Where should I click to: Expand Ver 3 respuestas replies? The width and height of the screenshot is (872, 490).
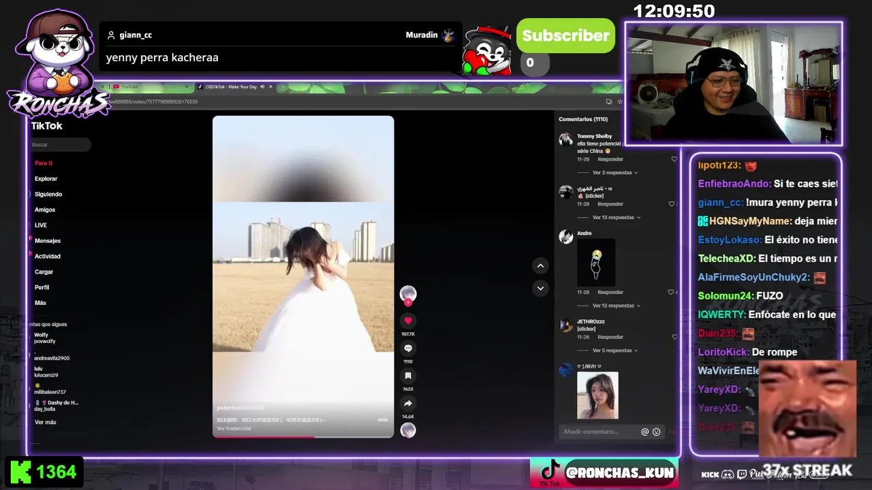click(615, 172)
